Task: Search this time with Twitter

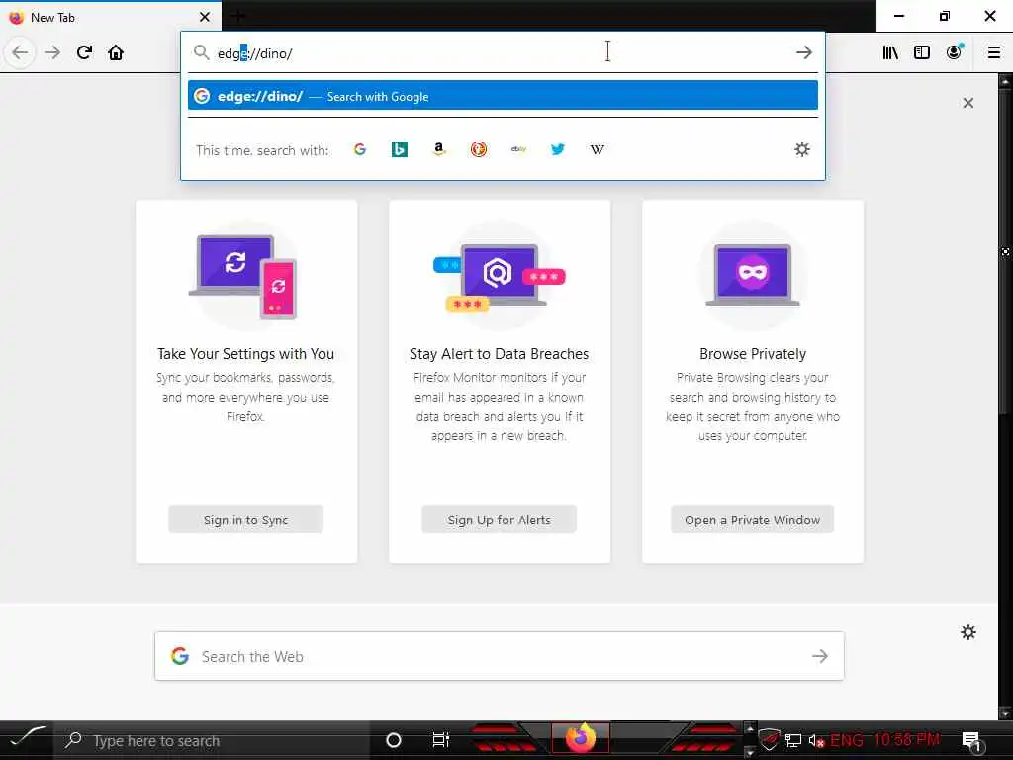Action: (558, 150)
